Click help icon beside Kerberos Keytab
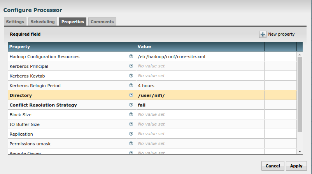 131,76
